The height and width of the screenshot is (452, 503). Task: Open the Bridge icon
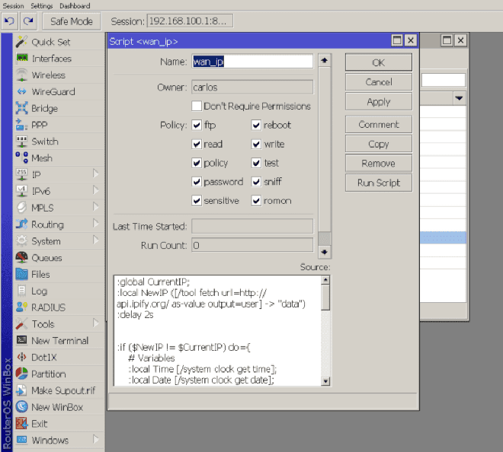[x=22, y=108]
